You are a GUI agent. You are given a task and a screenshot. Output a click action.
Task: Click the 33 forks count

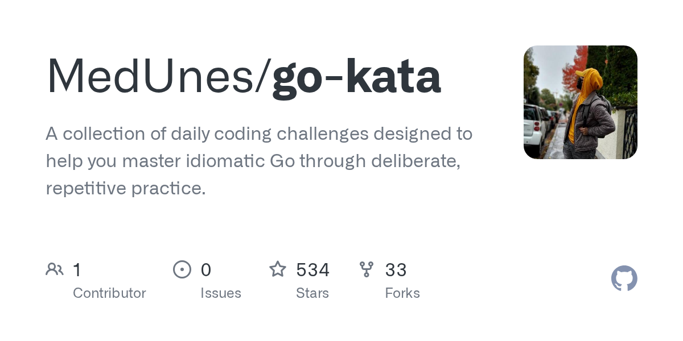396,270
